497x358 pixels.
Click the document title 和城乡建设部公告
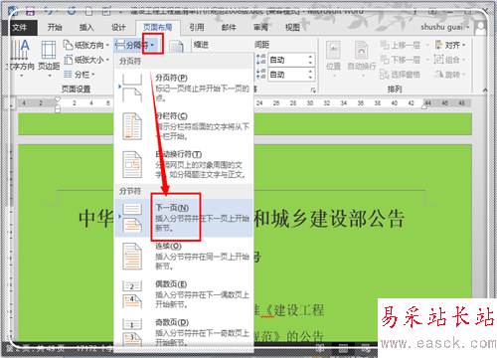pos(329,219)
